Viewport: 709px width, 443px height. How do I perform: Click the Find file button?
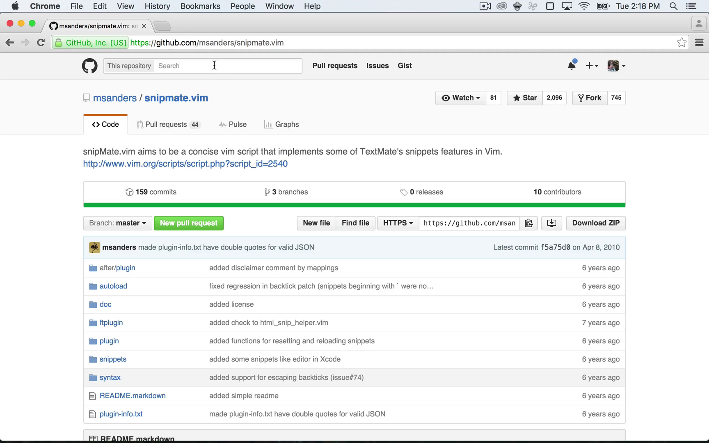coord(355,223)
